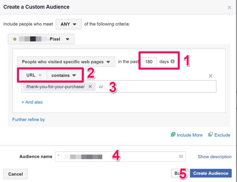Viewport: 237px width, 182px height.
Task: Click the '+ And also' link
Action: pos(32,102)
